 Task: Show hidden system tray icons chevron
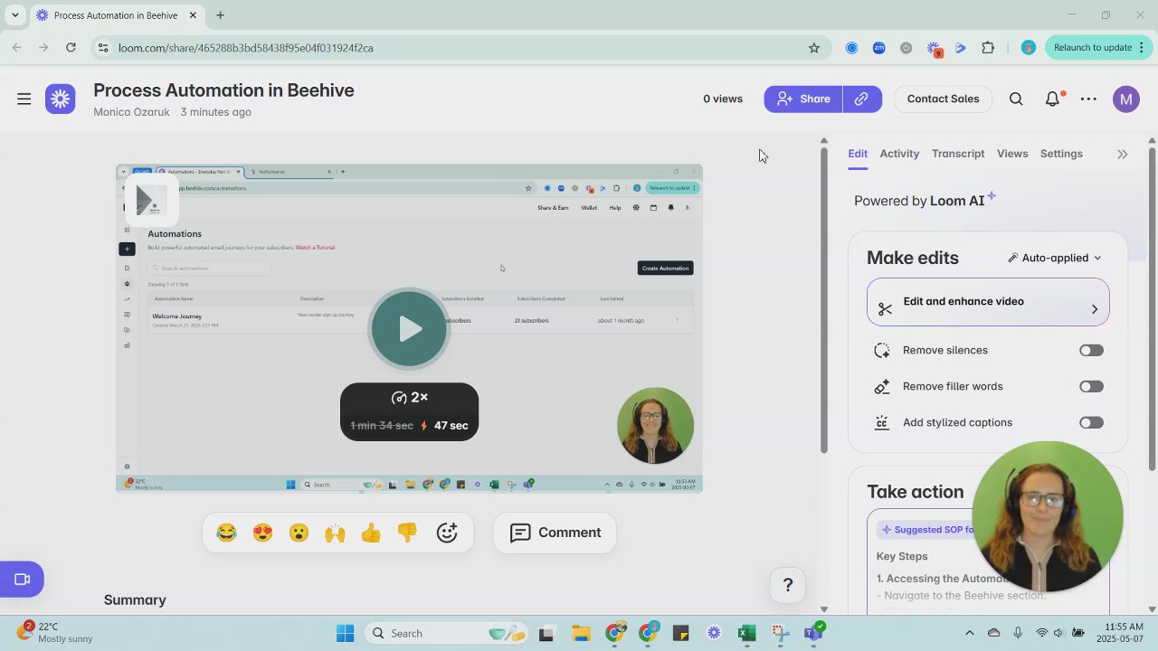pyautogui.click(x=970, y=633)
